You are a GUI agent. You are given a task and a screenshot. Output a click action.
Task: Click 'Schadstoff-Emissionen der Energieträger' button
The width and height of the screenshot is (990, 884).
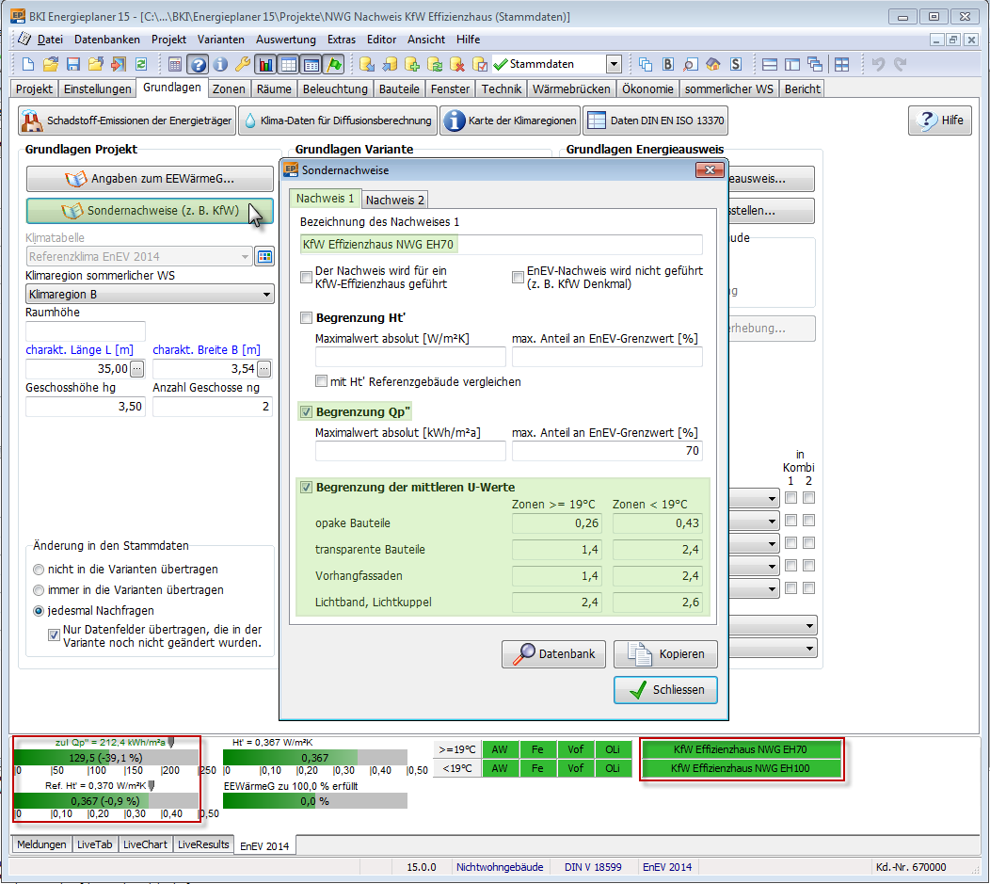[x=127, y=120]
